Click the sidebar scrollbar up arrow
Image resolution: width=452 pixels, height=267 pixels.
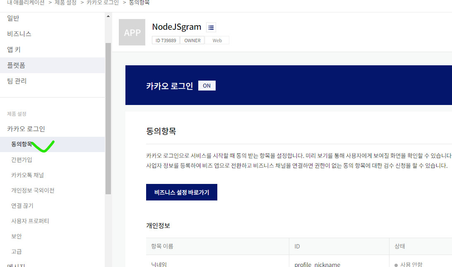click(x=108, y=17)
